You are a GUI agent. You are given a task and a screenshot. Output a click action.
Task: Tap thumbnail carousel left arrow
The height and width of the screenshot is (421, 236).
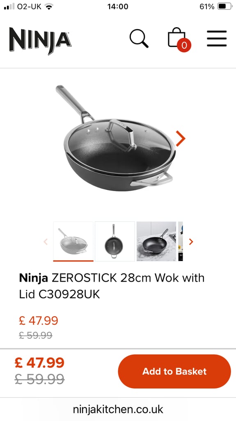point(46,242)
